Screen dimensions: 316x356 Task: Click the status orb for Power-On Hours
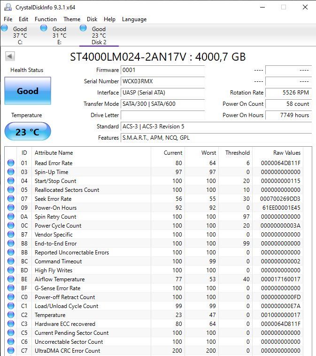[x=11, y=207]
